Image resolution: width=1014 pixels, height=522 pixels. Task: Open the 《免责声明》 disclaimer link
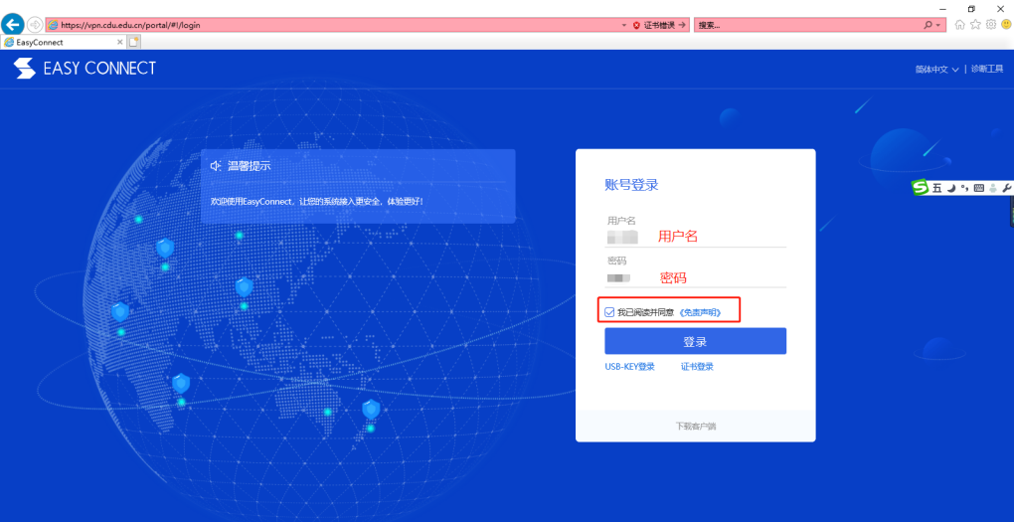(700, 312)
